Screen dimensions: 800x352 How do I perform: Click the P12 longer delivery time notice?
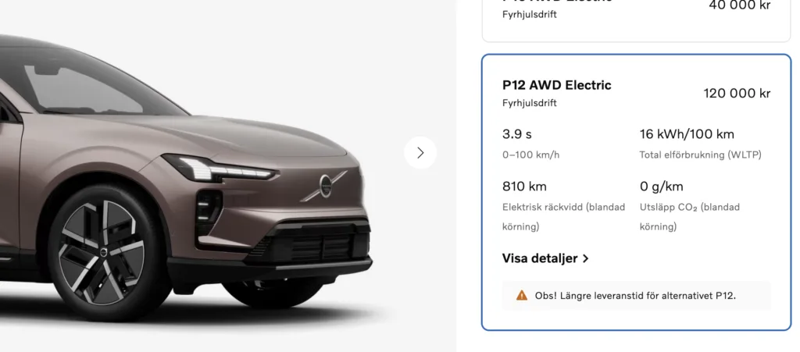click(636, 296)
